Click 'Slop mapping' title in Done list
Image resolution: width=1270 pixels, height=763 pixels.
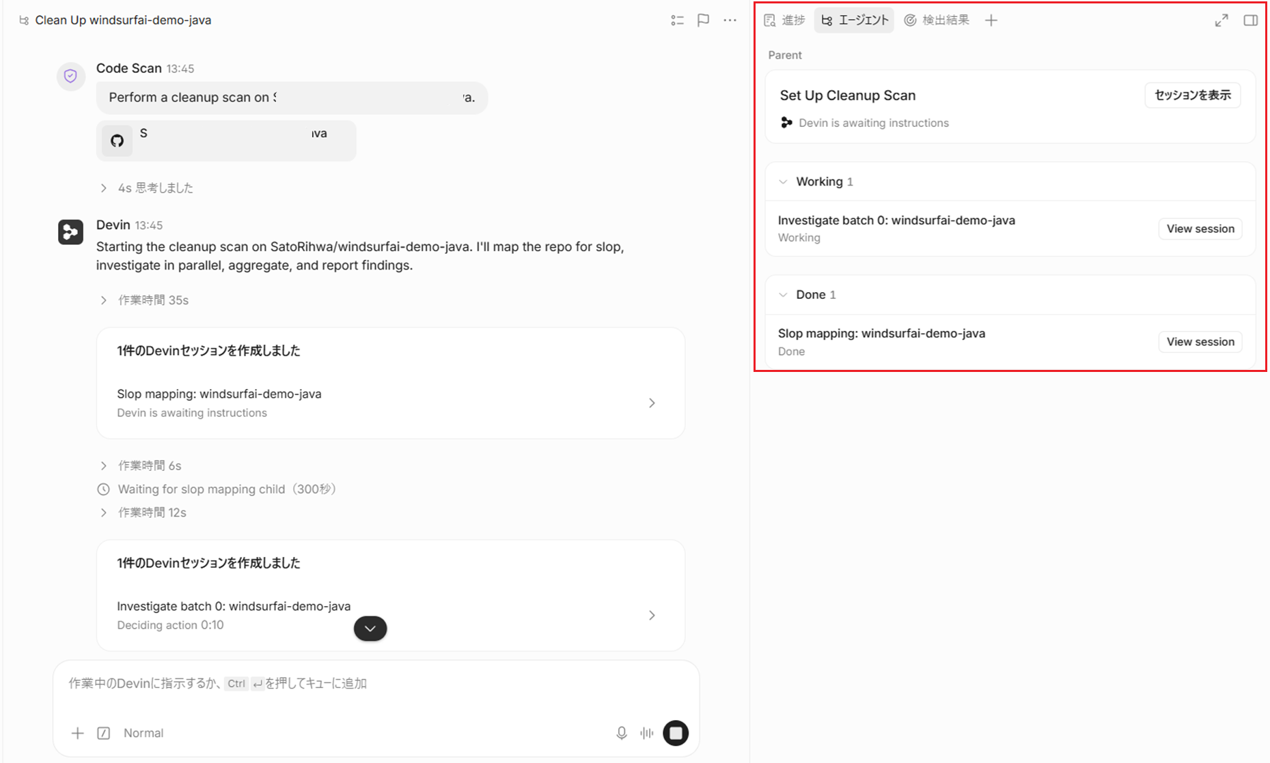coord(881,334)
